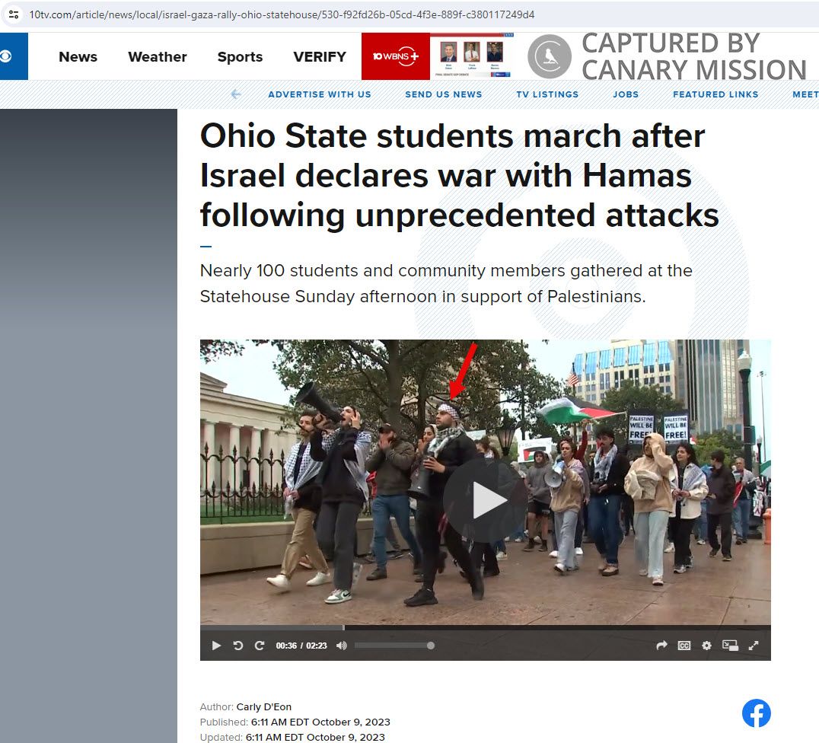The image size is (819, 743).
Task: Mute the video using the speaker icon
Action: click(341, 646)
